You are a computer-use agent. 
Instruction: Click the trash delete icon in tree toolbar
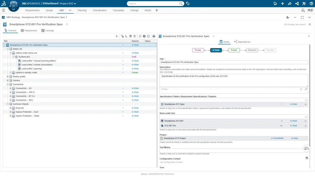[135, 36]
